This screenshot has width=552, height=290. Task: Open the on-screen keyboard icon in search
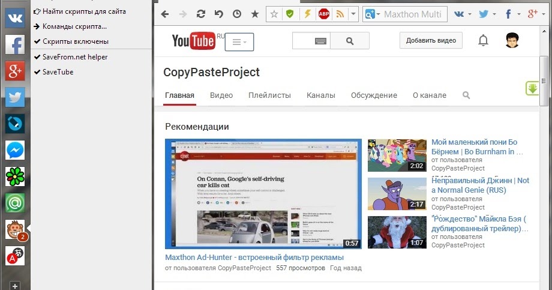320,41
